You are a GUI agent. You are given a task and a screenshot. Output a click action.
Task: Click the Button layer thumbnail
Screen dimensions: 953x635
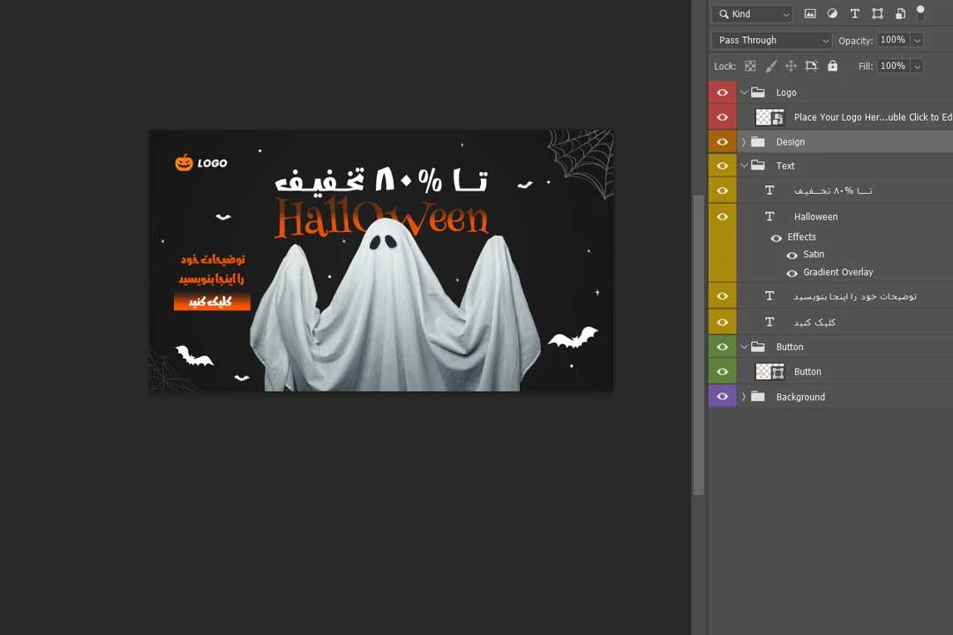click(769, 372)
